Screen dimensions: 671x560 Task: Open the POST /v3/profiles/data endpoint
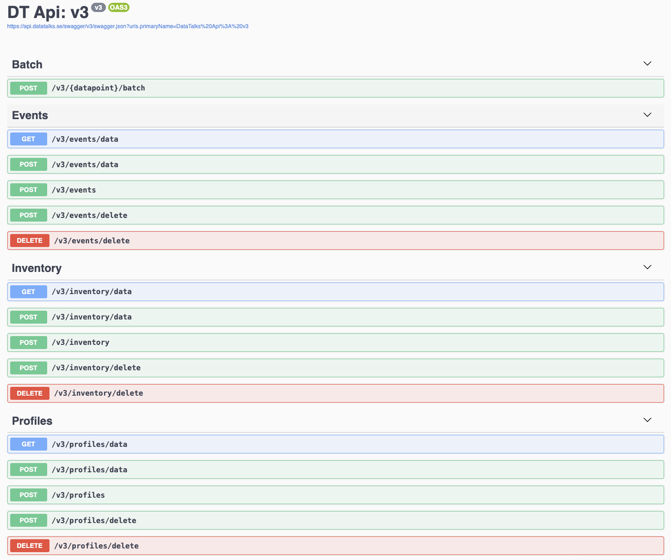pyautogui.click(x=336, y=470)
